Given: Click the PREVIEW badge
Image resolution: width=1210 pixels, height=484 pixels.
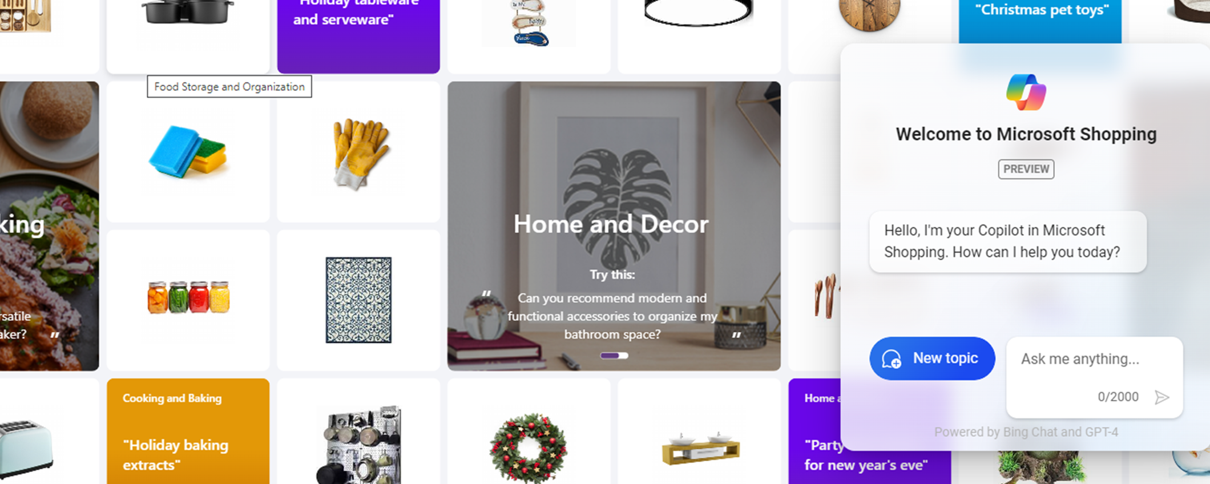Looking at the screenshot, I should 1026,169.
